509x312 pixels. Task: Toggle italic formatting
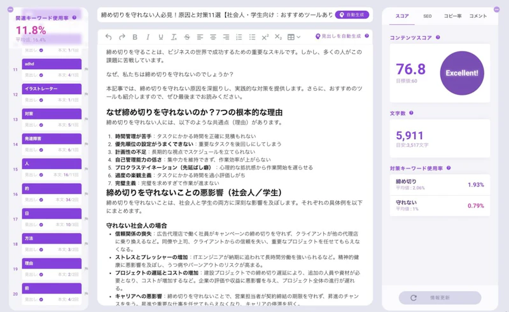[x=148, y=37]
